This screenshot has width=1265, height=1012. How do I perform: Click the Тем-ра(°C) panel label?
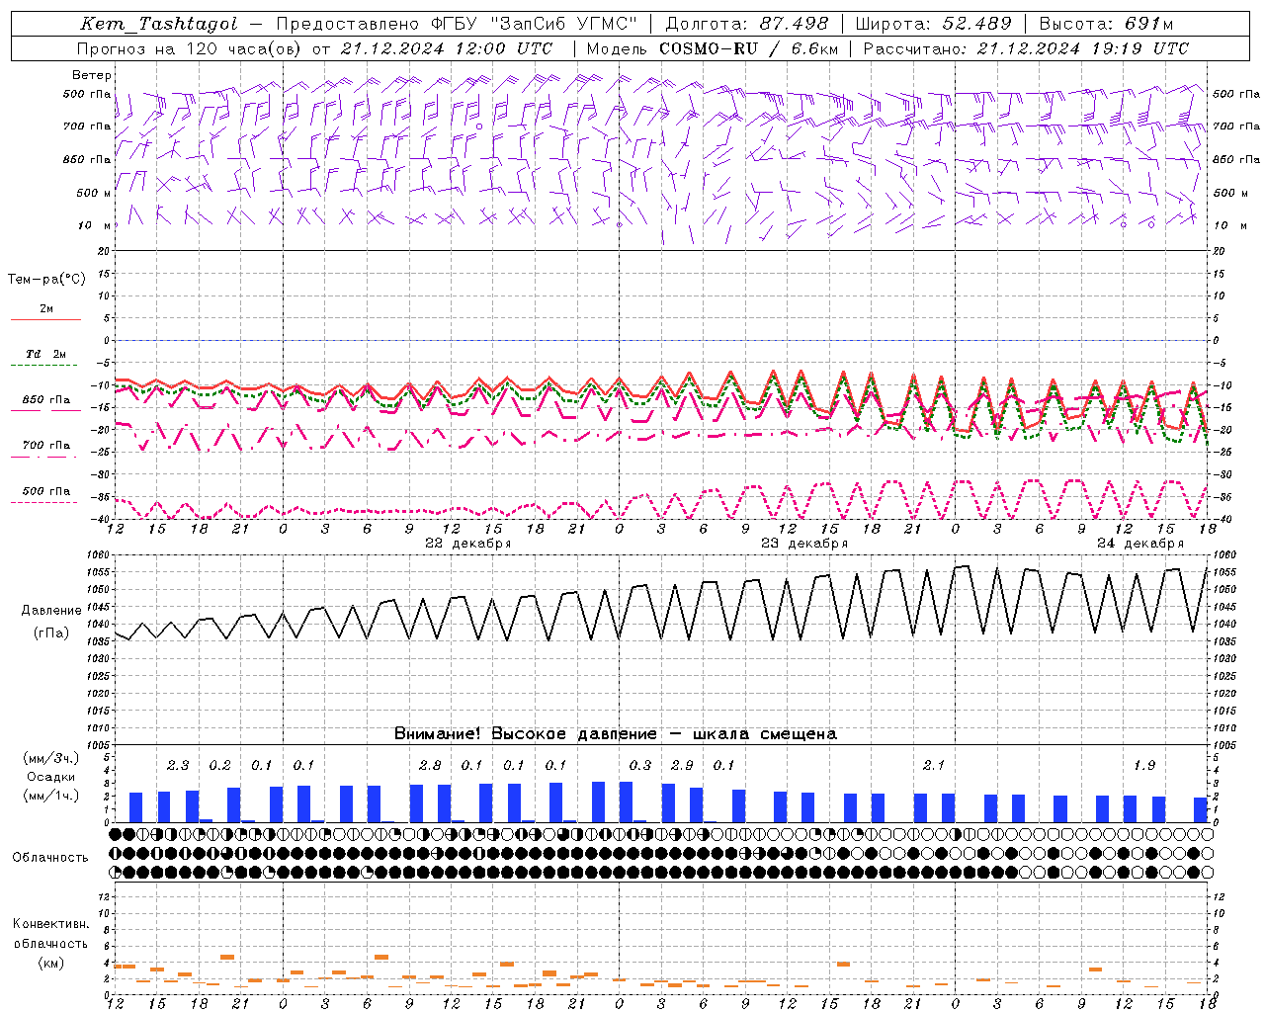(46, 280)
